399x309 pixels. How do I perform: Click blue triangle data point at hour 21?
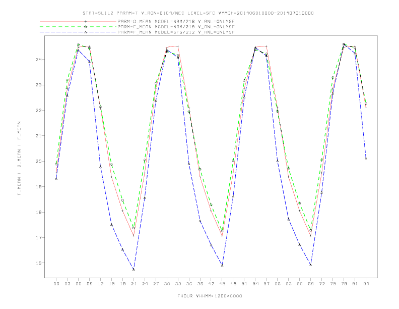[x=134, y=269]
